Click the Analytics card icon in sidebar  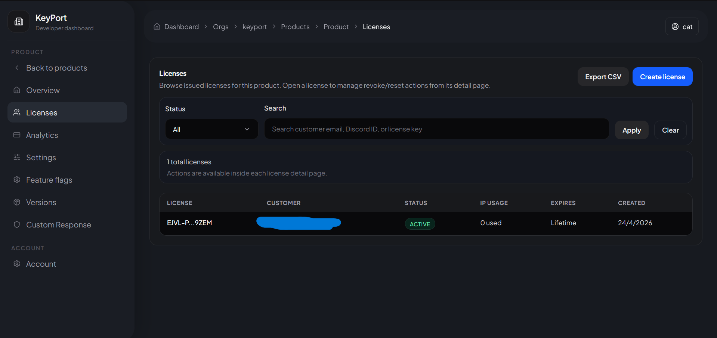click(17, 135)
